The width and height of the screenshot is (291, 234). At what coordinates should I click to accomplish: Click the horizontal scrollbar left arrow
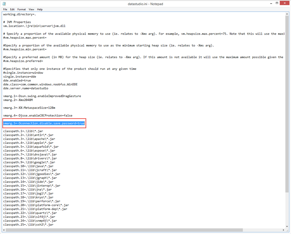[x=4, y=230]
